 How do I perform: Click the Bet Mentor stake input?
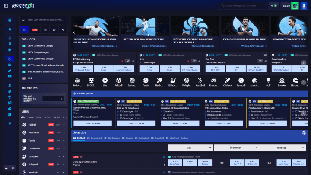click(x=53, y=99)
